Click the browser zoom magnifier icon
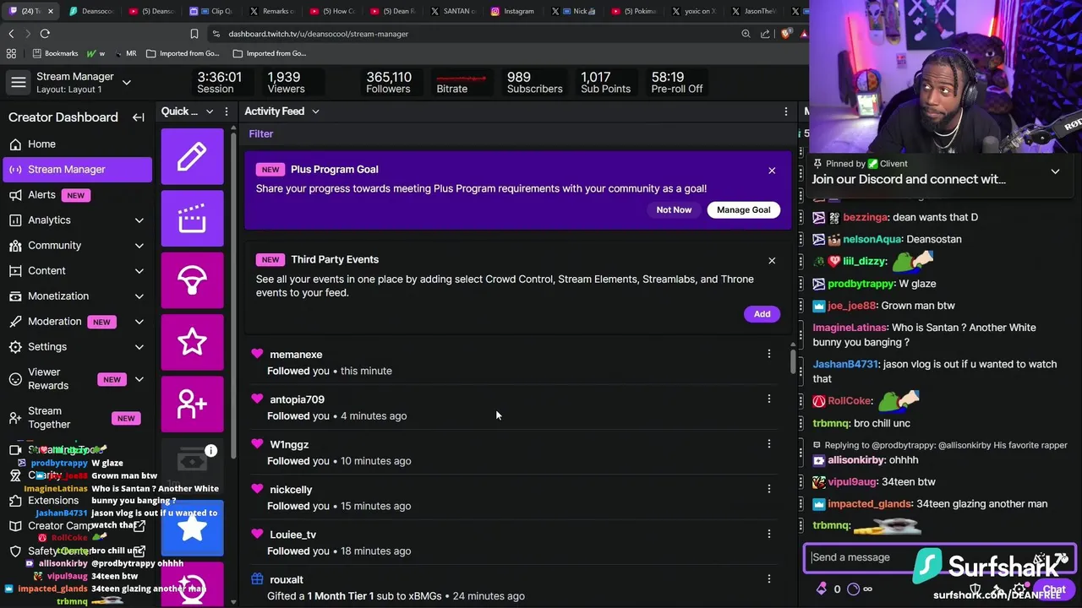The image size is (1082, 608). (746, 34)
